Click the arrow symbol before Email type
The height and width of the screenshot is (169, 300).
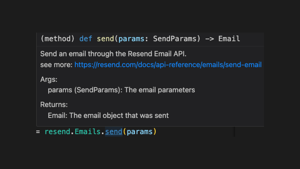coord(209,39)
